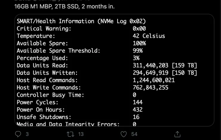The width and height of the screenshot is (221, 140).
Task: Click the retweet arrows icon
Action: click(70, 134)
